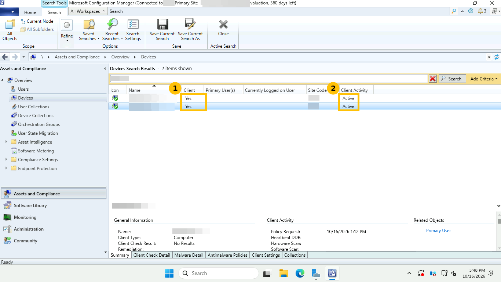Select the Search ribbon tab
The width and height of the screenshot is (501, 282).
[54, 12]
